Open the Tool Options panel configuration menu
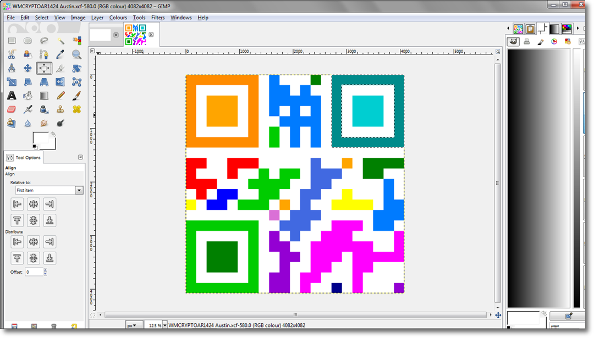The image size is (594, 338). [80, 157]
